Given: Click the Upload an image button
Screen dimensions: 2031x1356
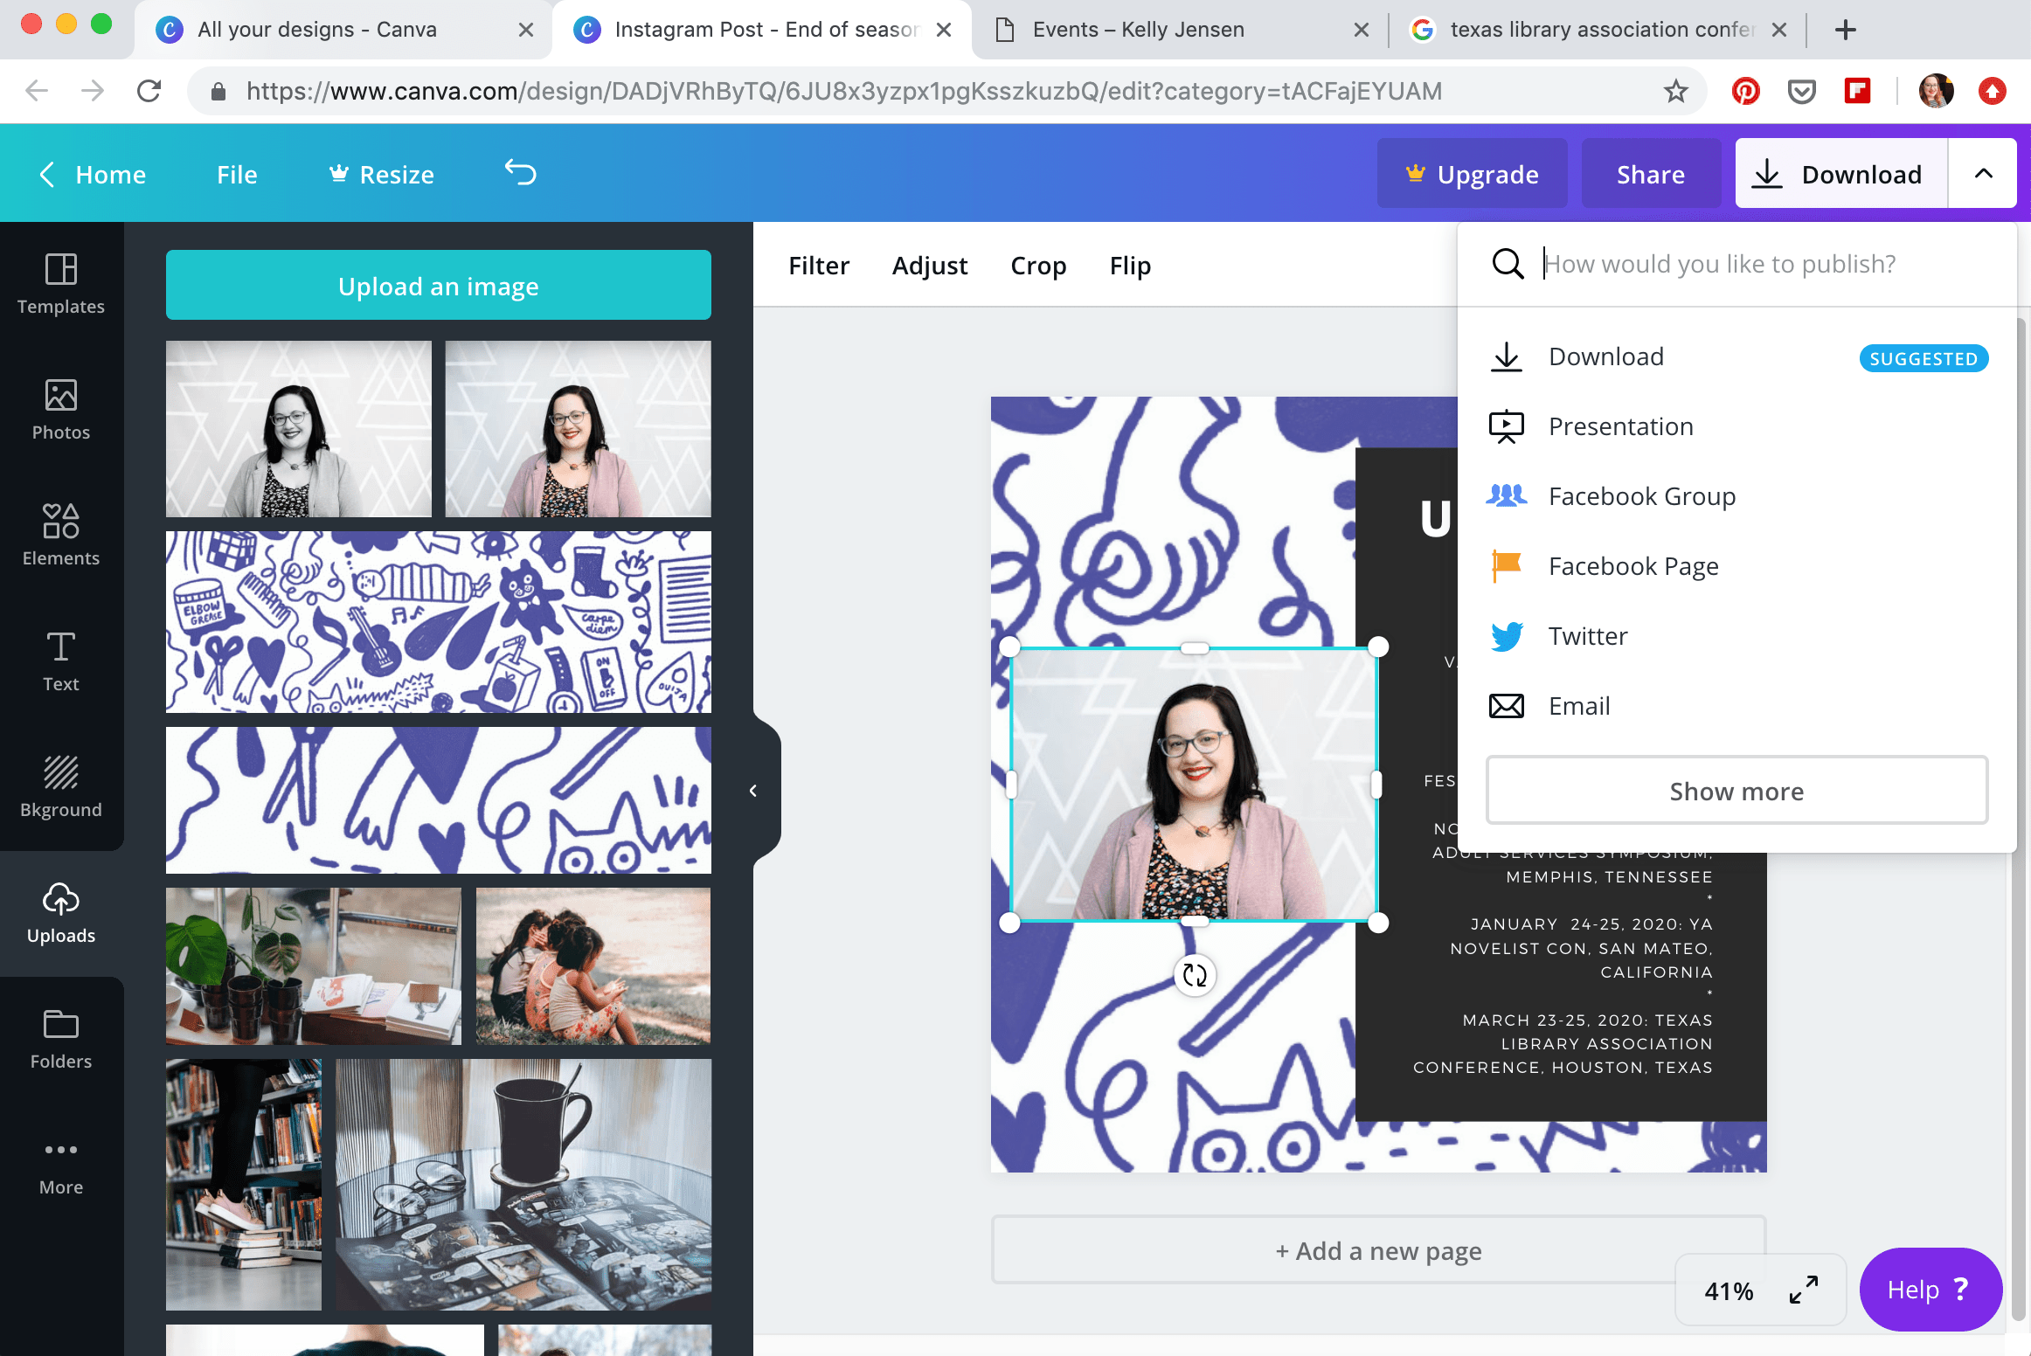Looking at the screenshot, I should click(x=439, y=286).
